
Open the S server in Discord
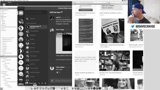21,28
